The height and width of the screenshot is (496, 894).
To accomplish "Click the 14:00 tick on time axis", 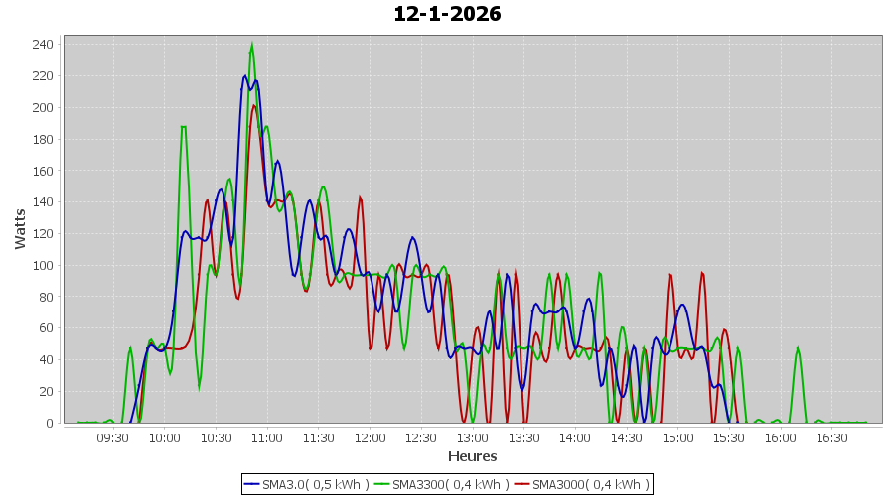I will (x=575, y=437).
